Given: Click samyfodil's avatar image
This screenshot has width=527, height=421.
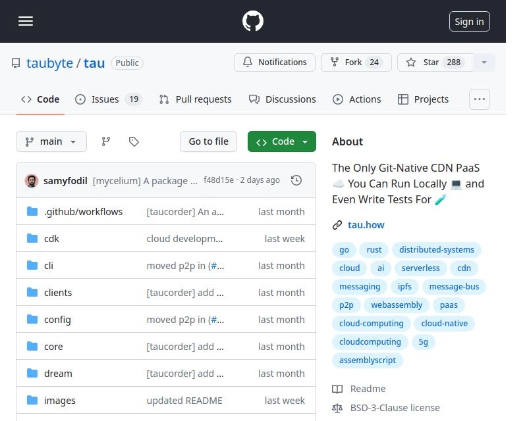Looking at the screenshot, I should (x=32, y=180).
